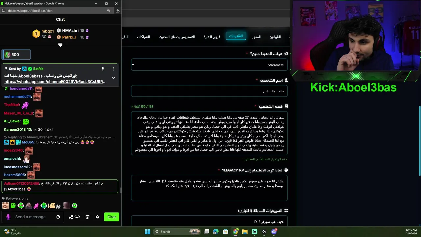Viewport: 421px width, 237px height.
Task: Open the Windows Start menu
Action: click(x=147, y=232)
